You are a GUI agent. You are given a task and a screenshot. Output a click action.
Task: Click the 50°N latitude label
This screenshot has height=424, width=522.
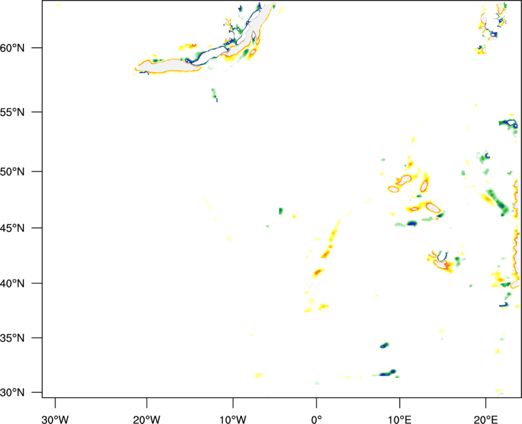tap(12, 172)
